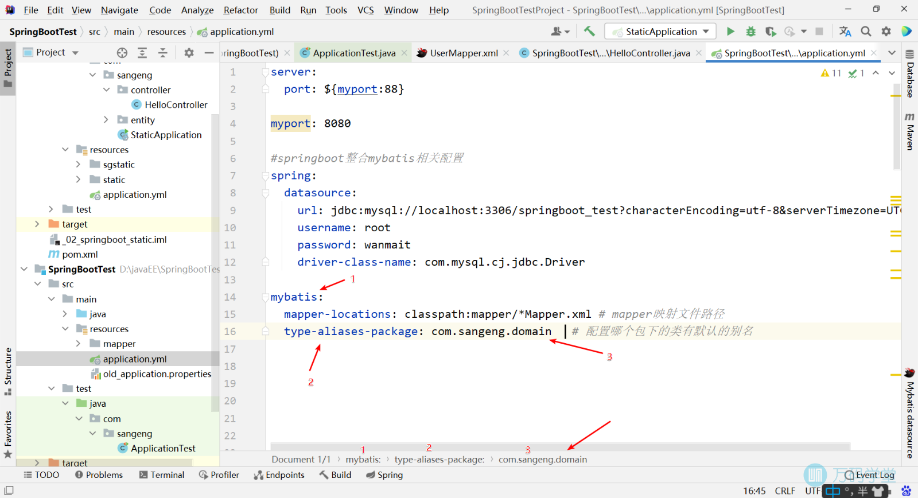This screenshot has height=498, width=918.
Task: Collapse all in Project panel
Action: (x=163, y=53)
